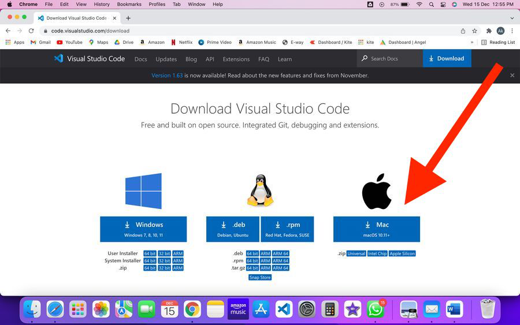Download the .deb Debian, Ubuntu package
This screenshot has width=520, height=325.
(x=233, y=229)
